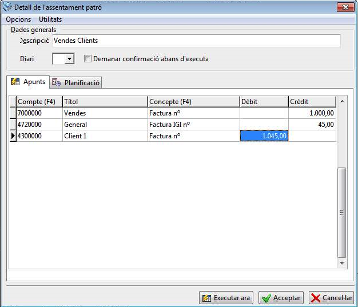Viewport: 358px width, 307px height.
Task: Open the Diari dropdown
Action: click(69, 59)
